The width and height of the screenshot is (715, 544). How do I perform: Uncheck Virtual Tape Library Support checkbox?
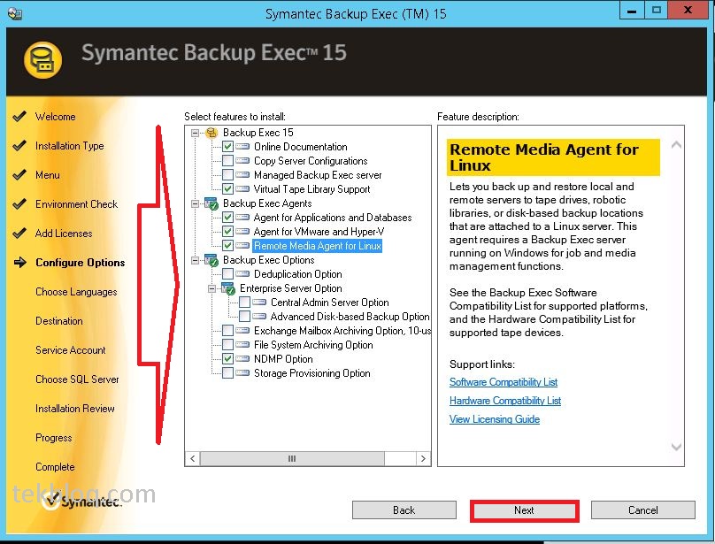[227, 189]
